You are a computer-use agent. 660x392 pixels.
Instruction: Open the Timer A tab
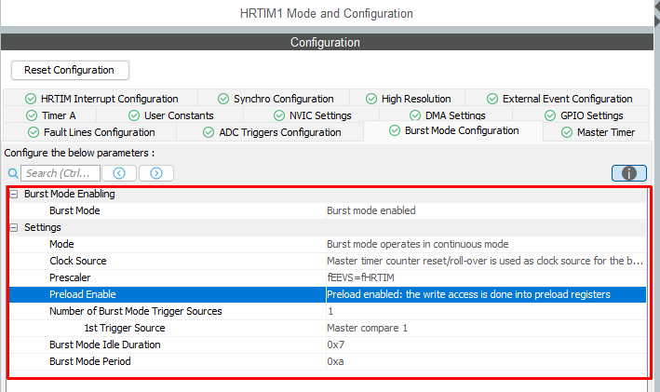(60, 115)
